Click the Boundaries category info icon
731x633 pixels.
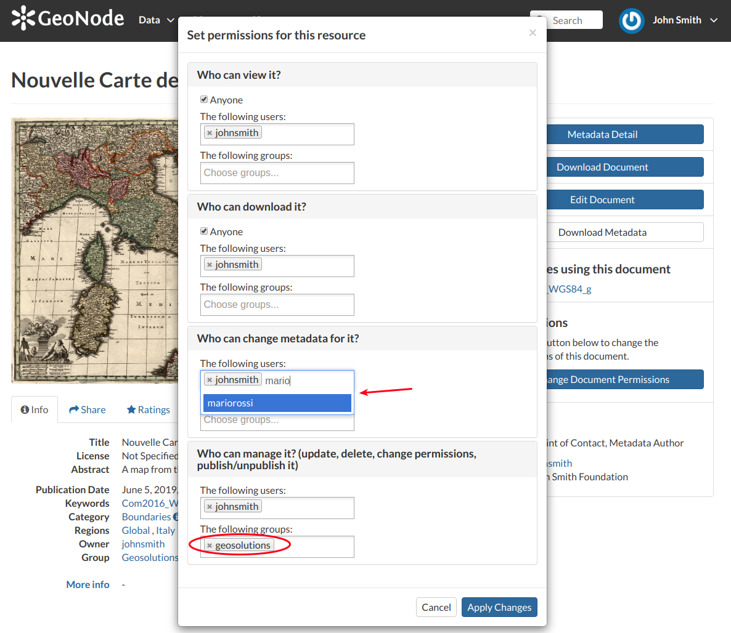[x=176, y=517]
